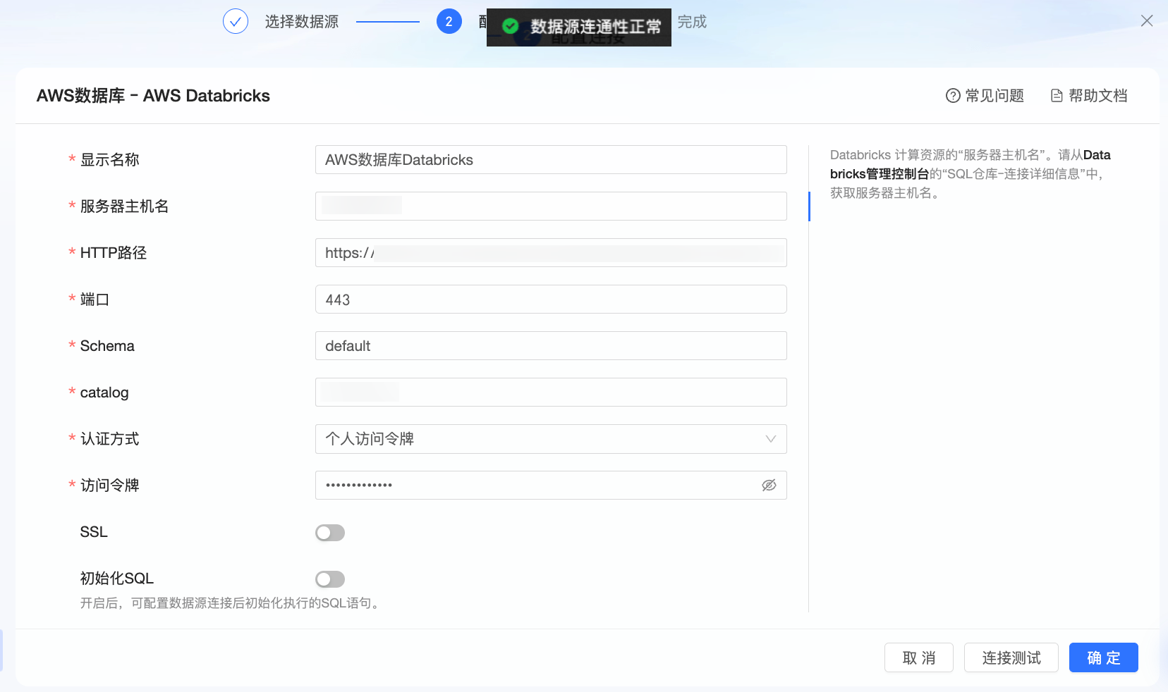Screen dimensions: 1168x692
Task: Click the 开启后 SQL hint text
Action: 231,603
